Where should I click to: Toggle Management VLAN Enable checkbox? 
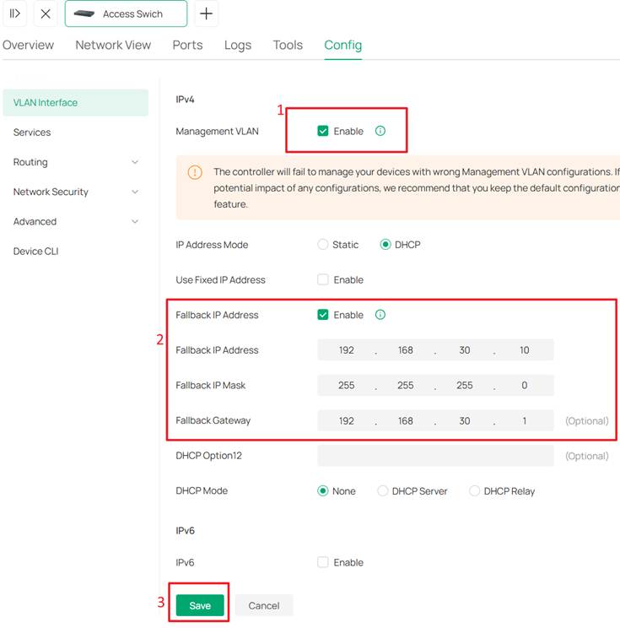coord(323,131)
